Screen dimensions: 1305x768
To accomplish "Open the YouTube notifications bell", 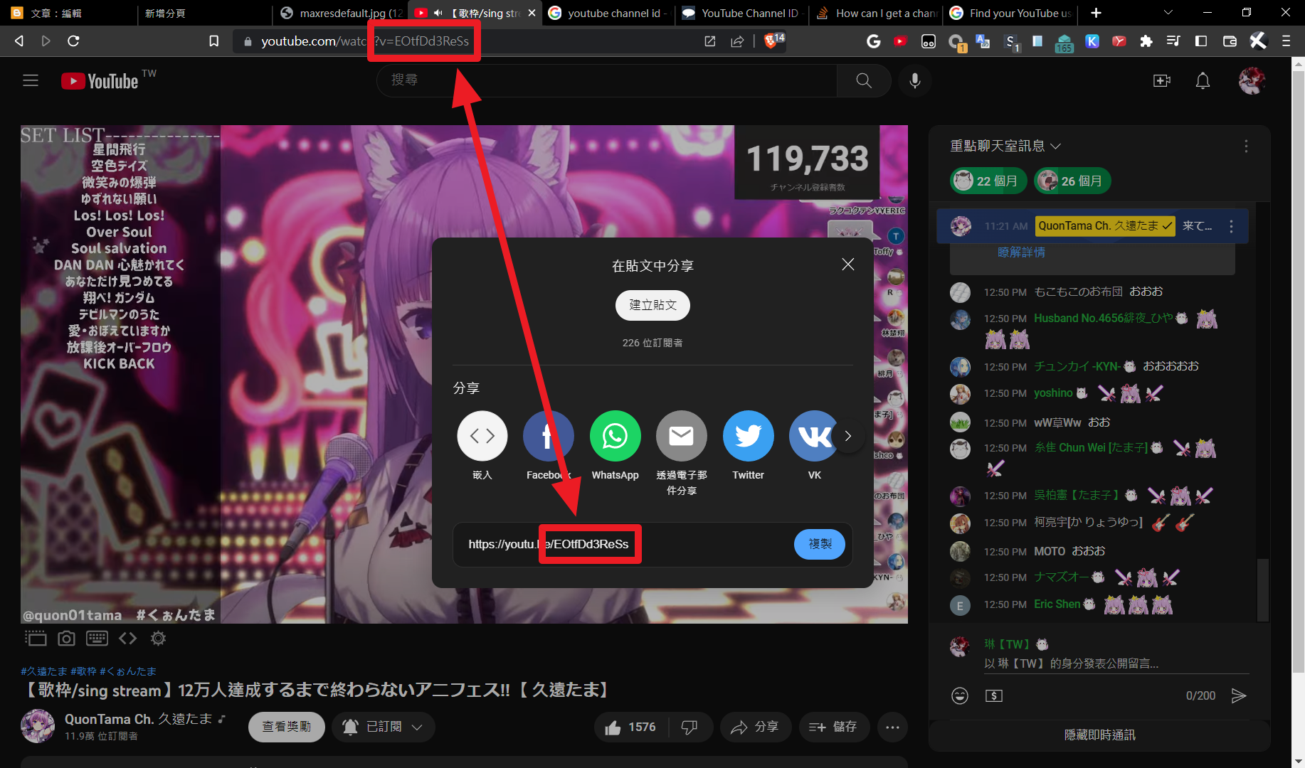I will [1203, 81].
